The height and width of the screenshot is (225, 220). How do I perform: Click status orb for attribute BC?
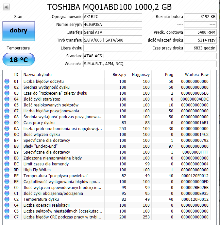[7, 164]
